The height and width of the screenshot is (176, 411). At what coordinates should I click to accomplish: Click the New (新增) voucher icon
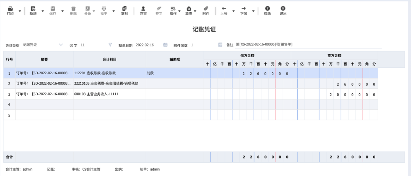[x=33, y=8]
